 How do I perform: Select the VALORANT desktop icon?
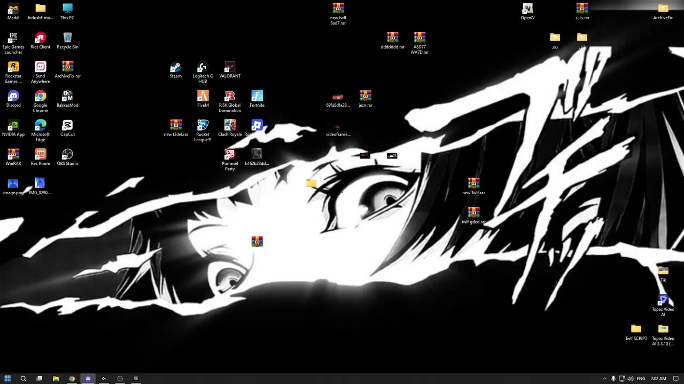[x=230, y=70]
